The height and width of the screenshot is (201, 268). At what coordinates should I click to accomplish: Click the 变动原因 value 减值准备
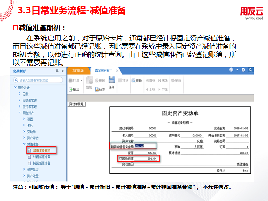pos(242,165)
